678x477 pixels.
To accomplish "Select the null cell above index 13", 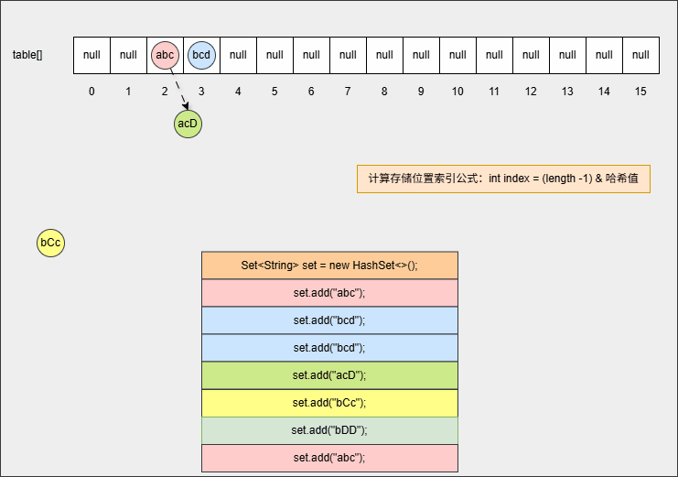I will 567,55.
